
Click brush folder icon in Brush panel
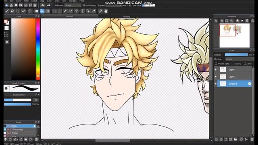pos(26,139)
